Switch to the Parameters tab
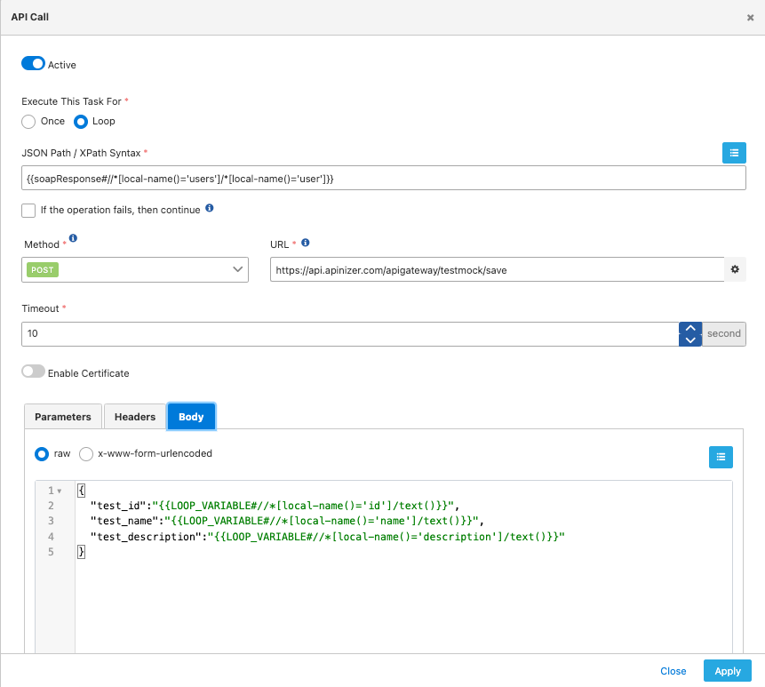This screenshot has width=765, height=687. [62, 417]
